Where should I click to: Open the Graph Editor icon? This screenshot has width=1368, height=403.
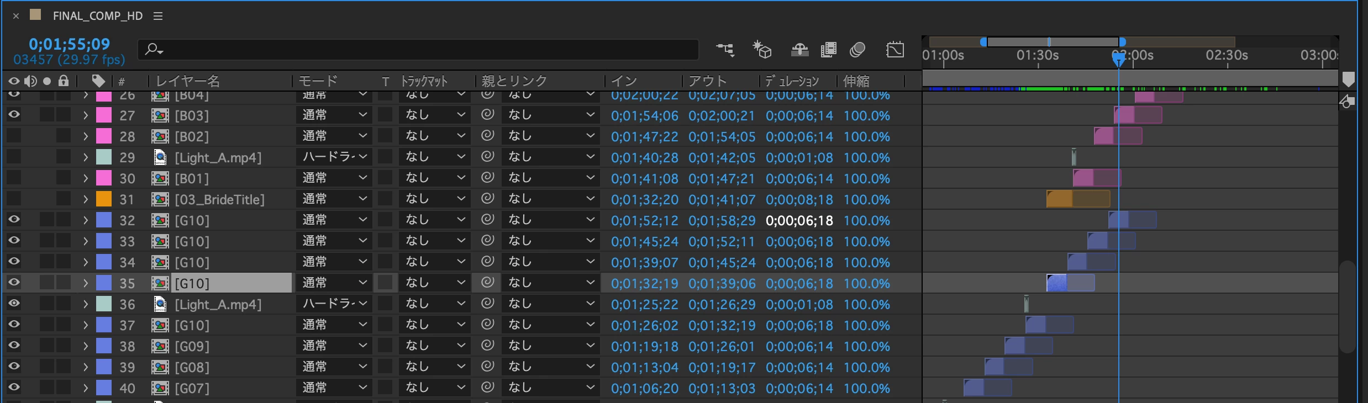point(895,50)
